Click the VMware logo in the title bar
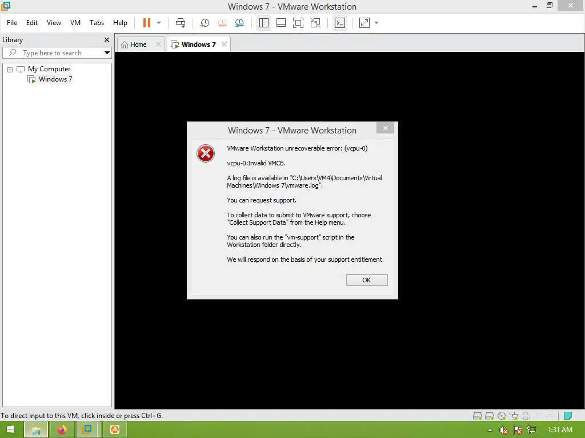585x438 pixels. point(6,6)
